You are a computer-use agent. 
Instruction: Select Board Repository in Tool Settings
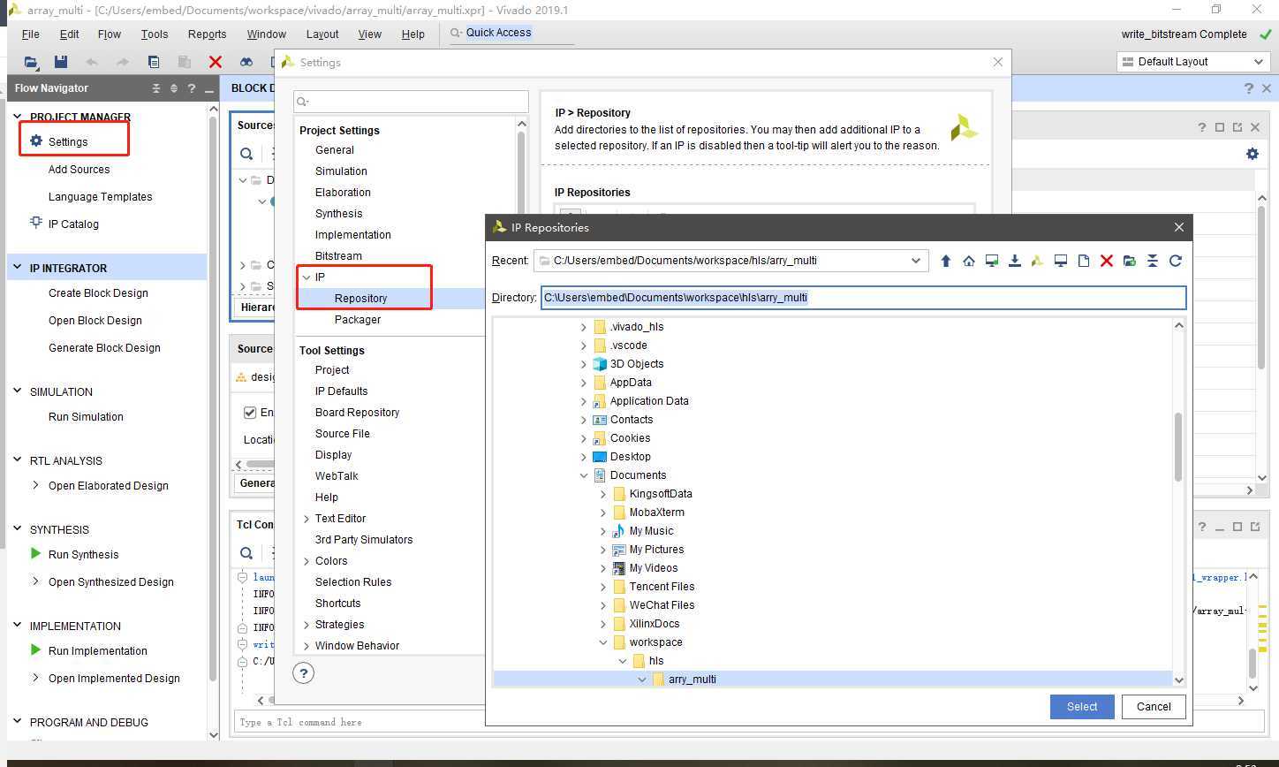pos(357,413)
